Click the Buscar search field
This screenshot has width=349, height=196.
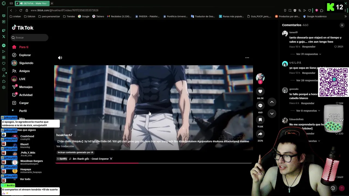29,38
